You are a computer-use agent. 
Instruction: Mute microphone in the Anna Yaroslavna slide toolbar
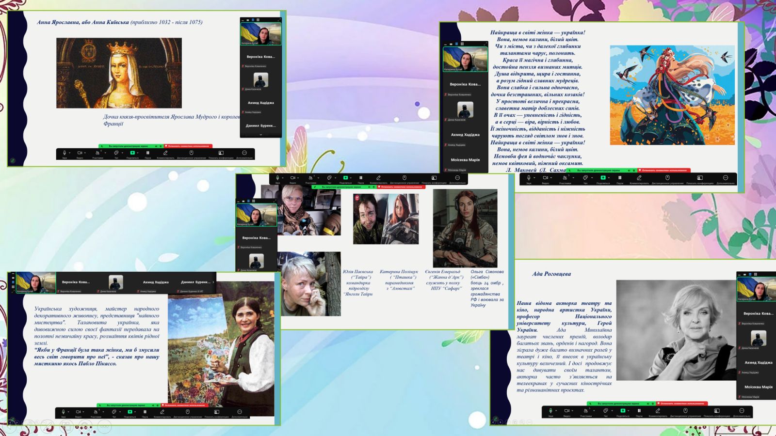64,153
